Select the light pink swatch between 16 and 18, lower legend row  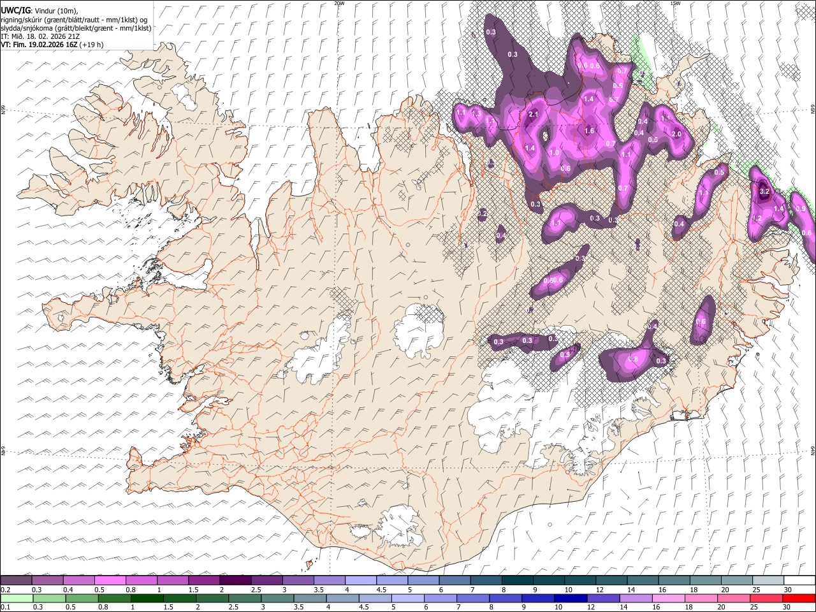668,598
